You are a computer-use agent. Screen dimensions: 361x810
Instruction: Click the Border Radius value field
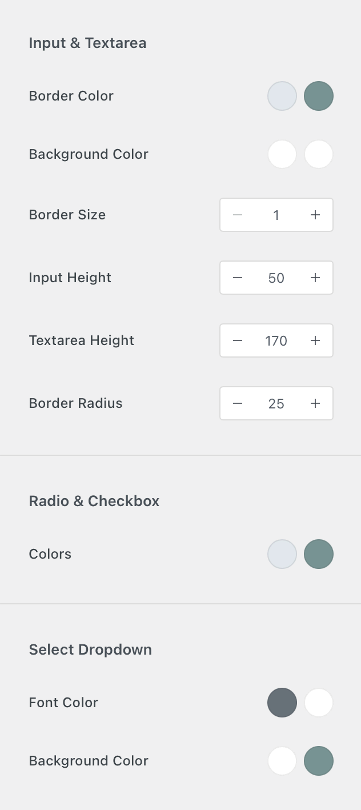pyautogui.click(x=276, y=403)
